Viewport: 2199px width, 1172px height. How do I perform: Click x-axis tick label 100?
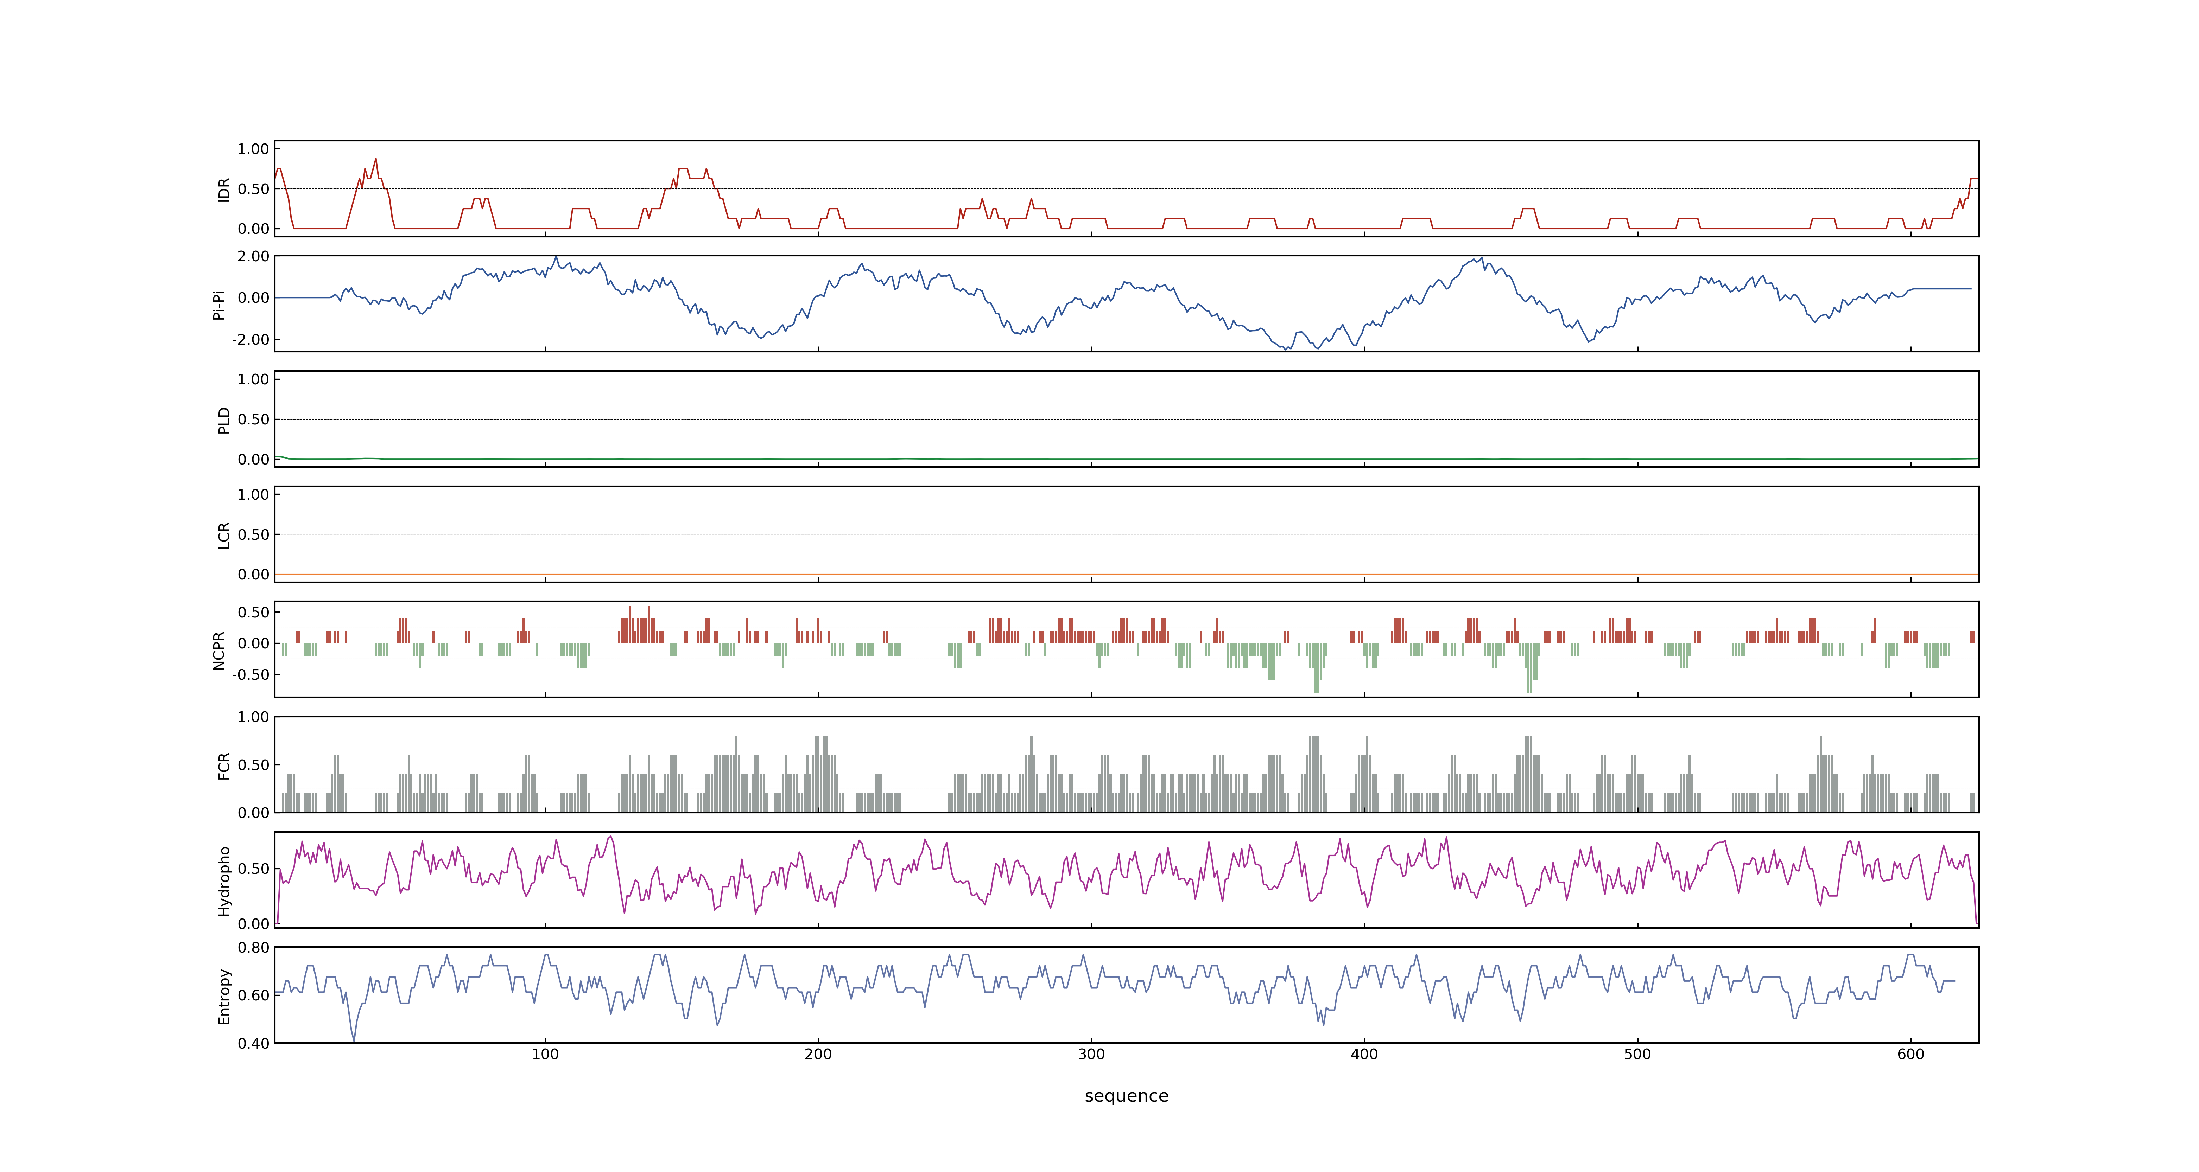pos(545,1053)
